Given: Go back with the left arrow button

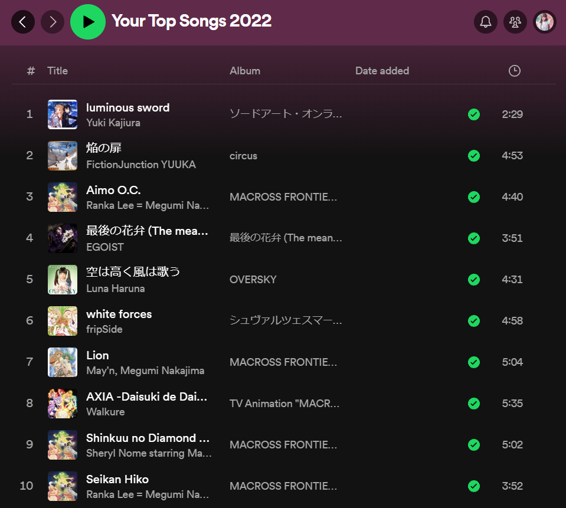Looking at the screenshot, I should (x=23, y=22).
